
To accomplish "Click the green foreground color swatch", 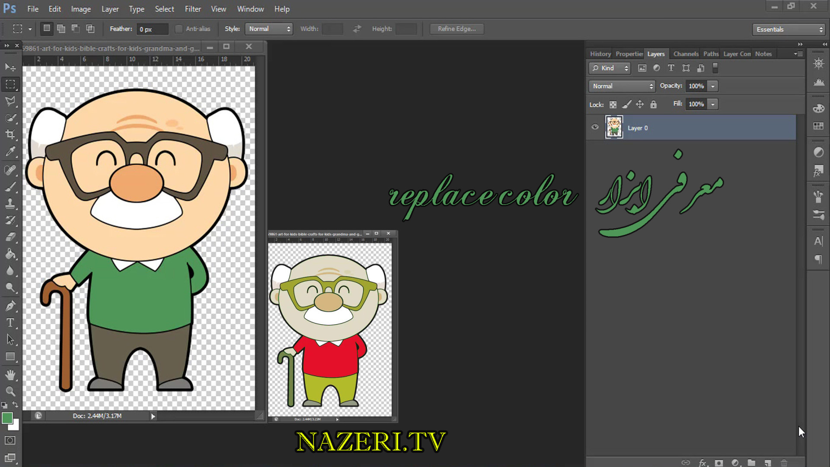I will (x=7, y=418).
